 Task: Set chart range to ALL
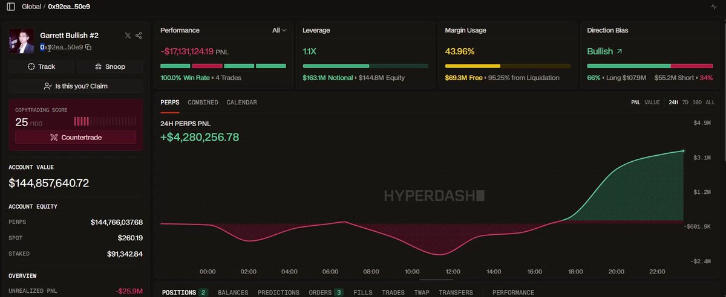pos(710,103)
